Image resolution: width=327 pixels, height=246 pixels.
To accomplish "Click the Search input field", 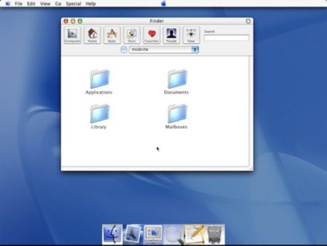I will [x=227, y=38].
